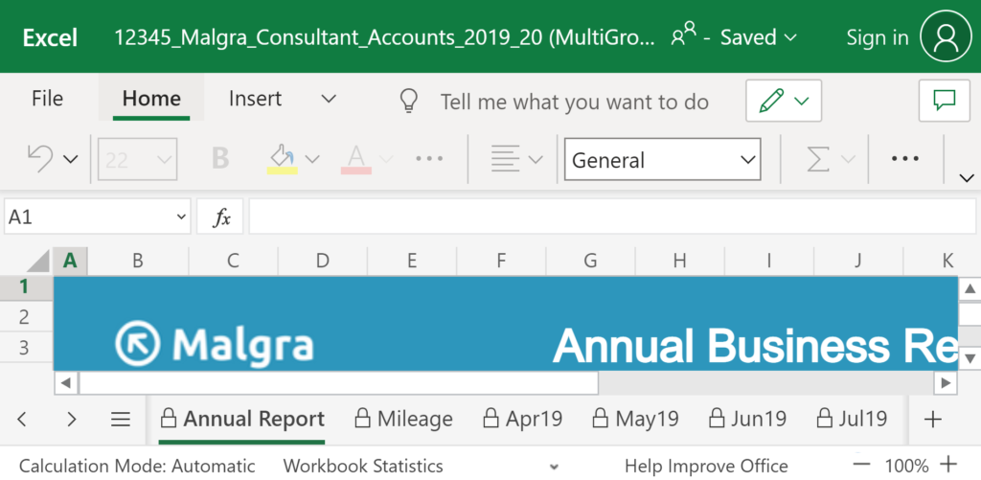Click the horizontal scroll left arrow
Screen dimensions: 981x480
click(x=66, y=382)
